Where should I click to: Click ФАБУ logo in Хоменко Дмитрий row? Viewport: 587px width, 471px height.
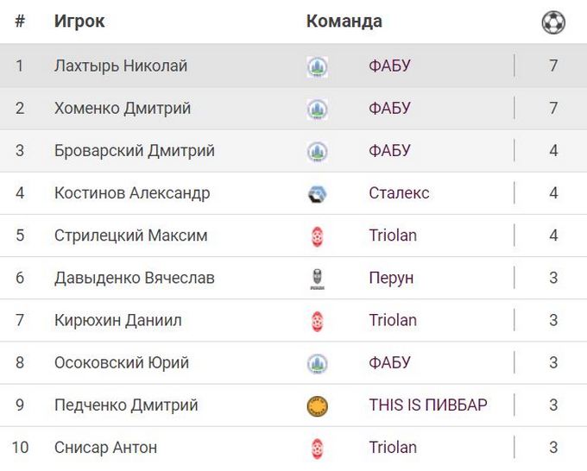point(318,109)
